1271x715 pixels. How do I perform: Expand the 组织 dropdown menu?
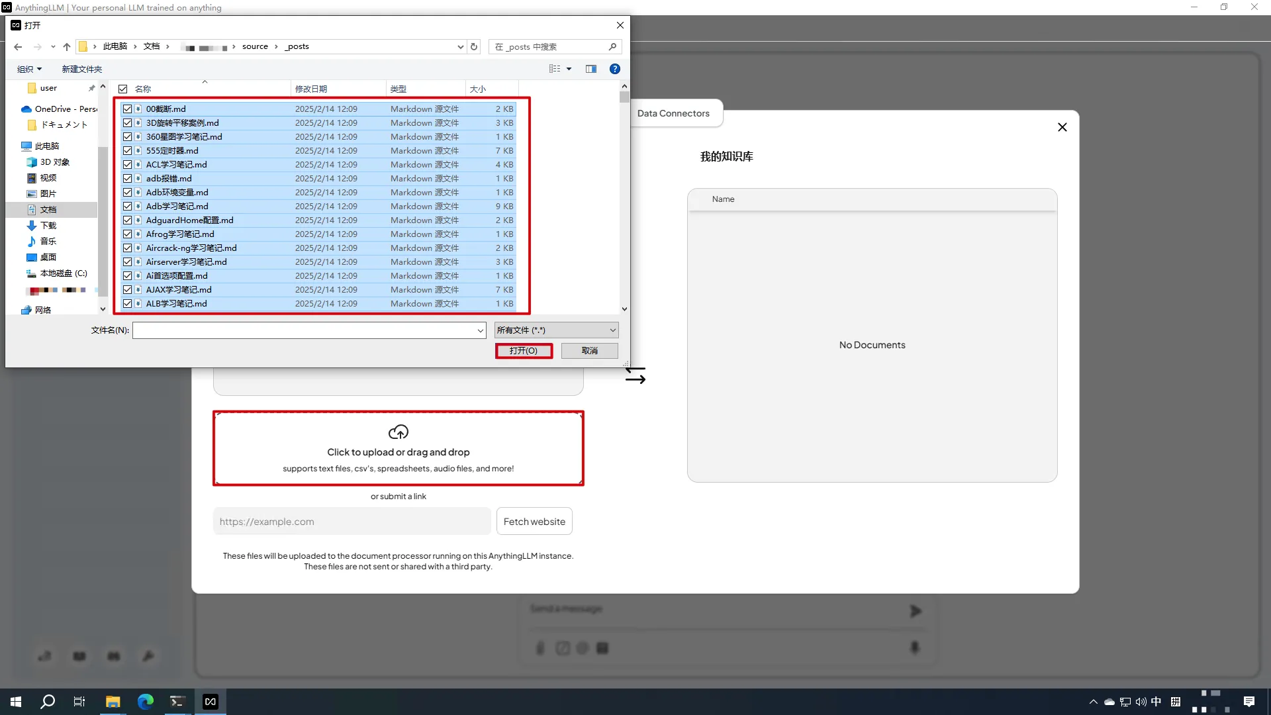(30, 69)
